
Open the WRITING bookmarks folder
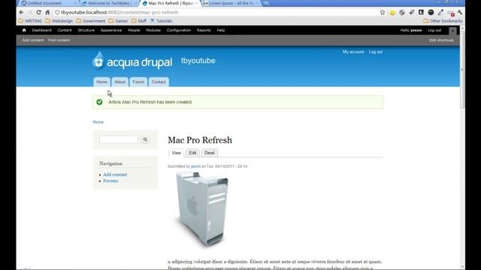click(x=30, y=21)
